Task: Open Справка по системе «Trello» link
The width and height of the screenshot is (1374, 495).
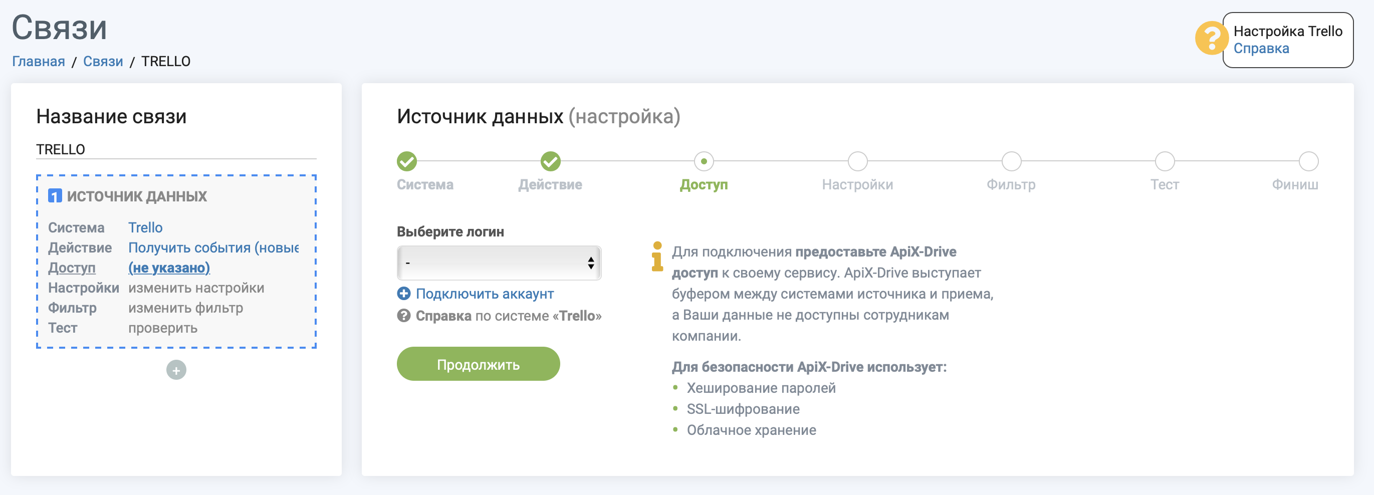Action: (x=508, y=316)
